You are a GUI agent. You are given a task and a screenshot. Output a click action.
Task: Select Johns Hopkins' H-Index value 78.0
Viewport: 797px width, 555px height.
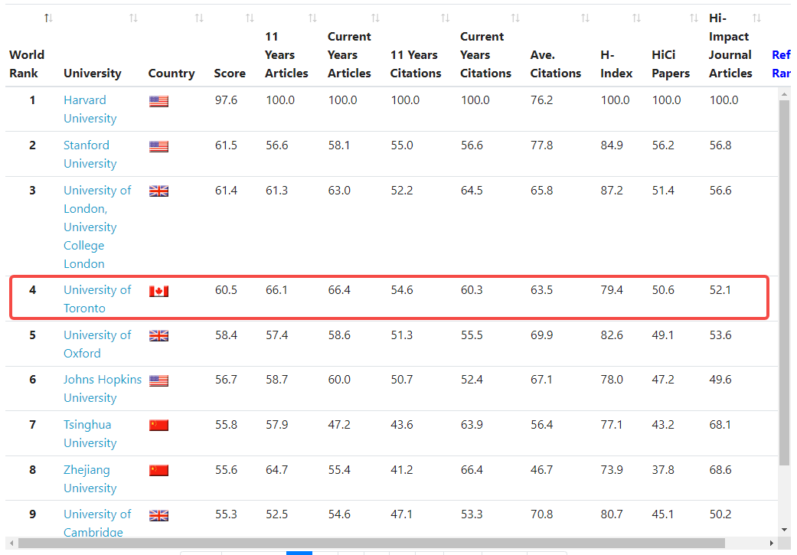point(612,380)
